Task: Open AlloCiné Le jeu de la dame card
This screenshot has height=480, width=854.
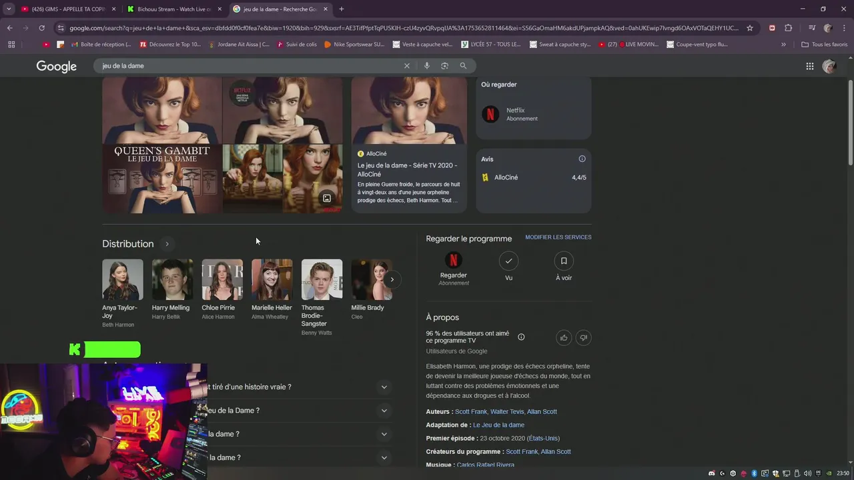Action: tap(409, 145)
